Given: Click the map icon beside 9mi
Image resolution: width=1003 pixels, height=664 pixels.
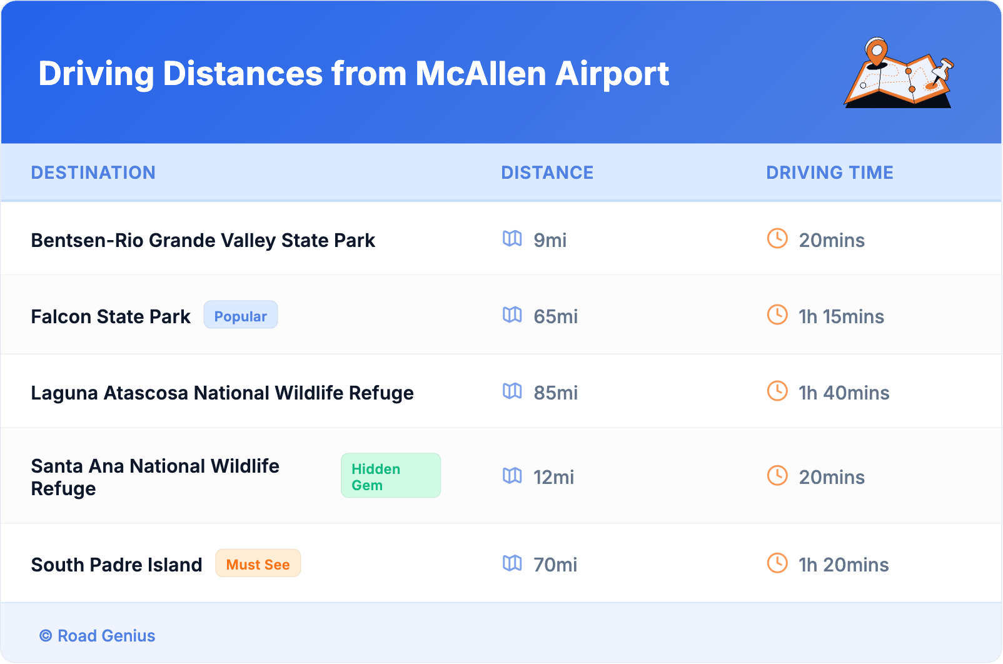Looking at the screenshot, I should [512, 238].
